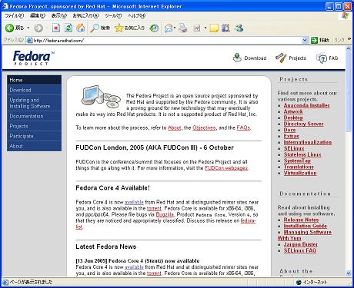Open Documentation in the left sidebar
Screen dimensions: 354x288
[x=34, y=116]
